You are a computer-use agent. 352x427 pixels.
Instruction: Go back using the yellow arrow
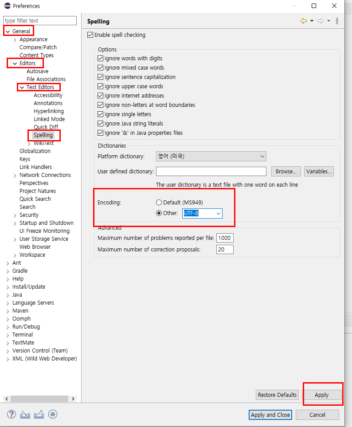click(304, 21)
